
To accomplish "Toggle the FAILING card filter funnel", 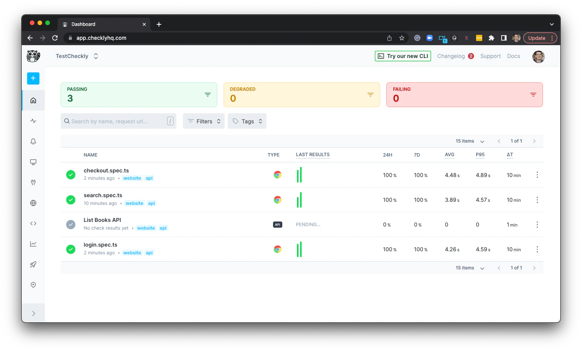I will pyautogui.click(x=533, y=94).
